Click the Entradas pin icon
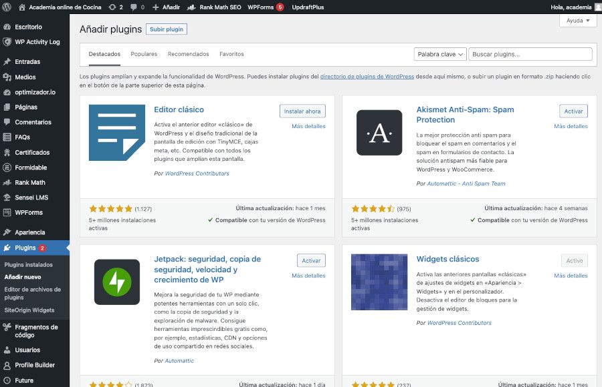602x387 pixels. pyautogui.click(x=7, y=61)
